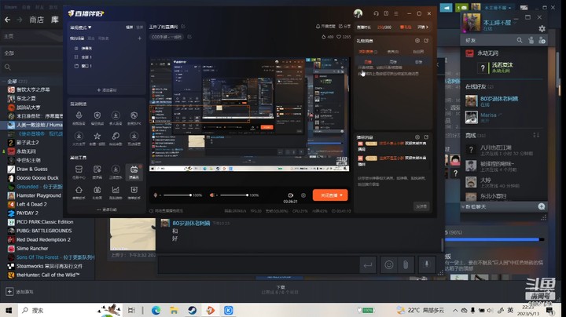Select the middle ranking subtab

pos(393,62)
